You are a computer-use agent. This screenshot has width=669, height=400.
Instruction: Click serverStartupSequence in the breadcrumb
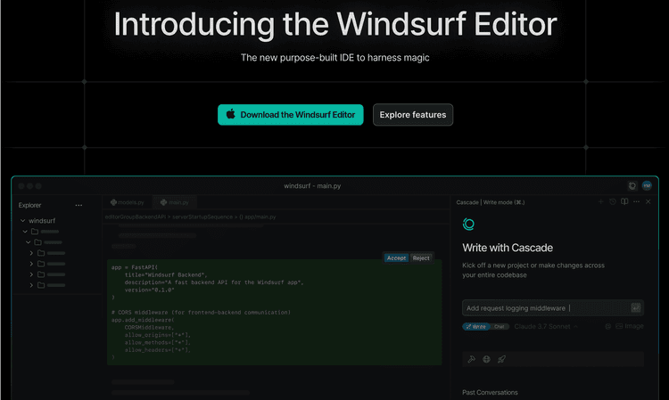[x=202, y=216]
